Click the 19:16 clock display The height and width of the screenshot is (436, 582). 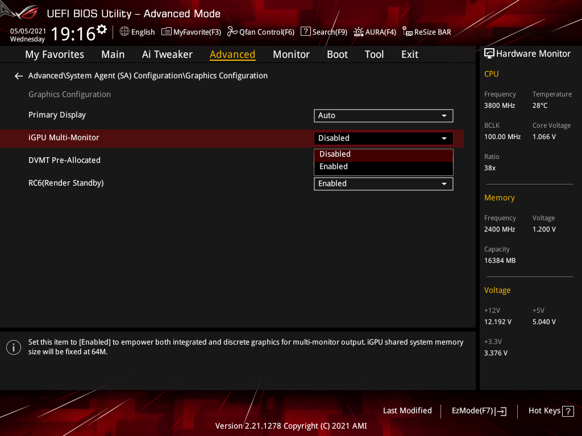point(73,33)
